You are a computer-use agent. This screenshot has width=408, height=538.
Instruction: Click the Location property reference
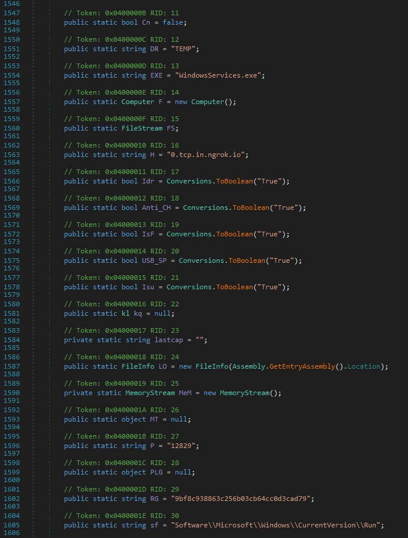click(364, 366)
